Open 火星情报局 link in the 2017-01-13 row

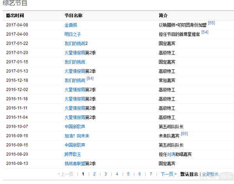click(75, 71)
